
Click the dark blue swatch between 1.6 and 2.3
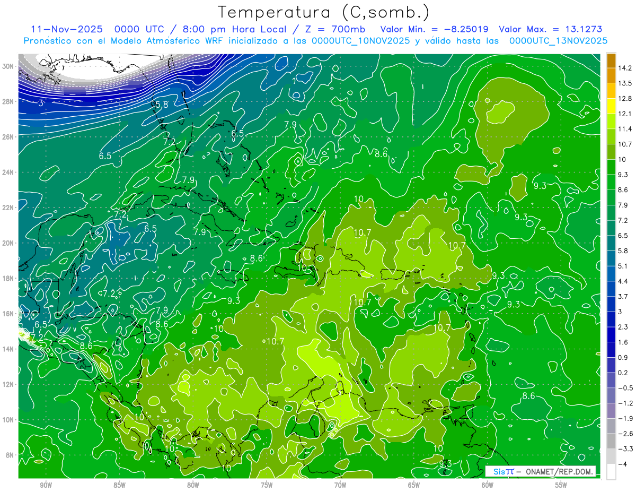611,335
